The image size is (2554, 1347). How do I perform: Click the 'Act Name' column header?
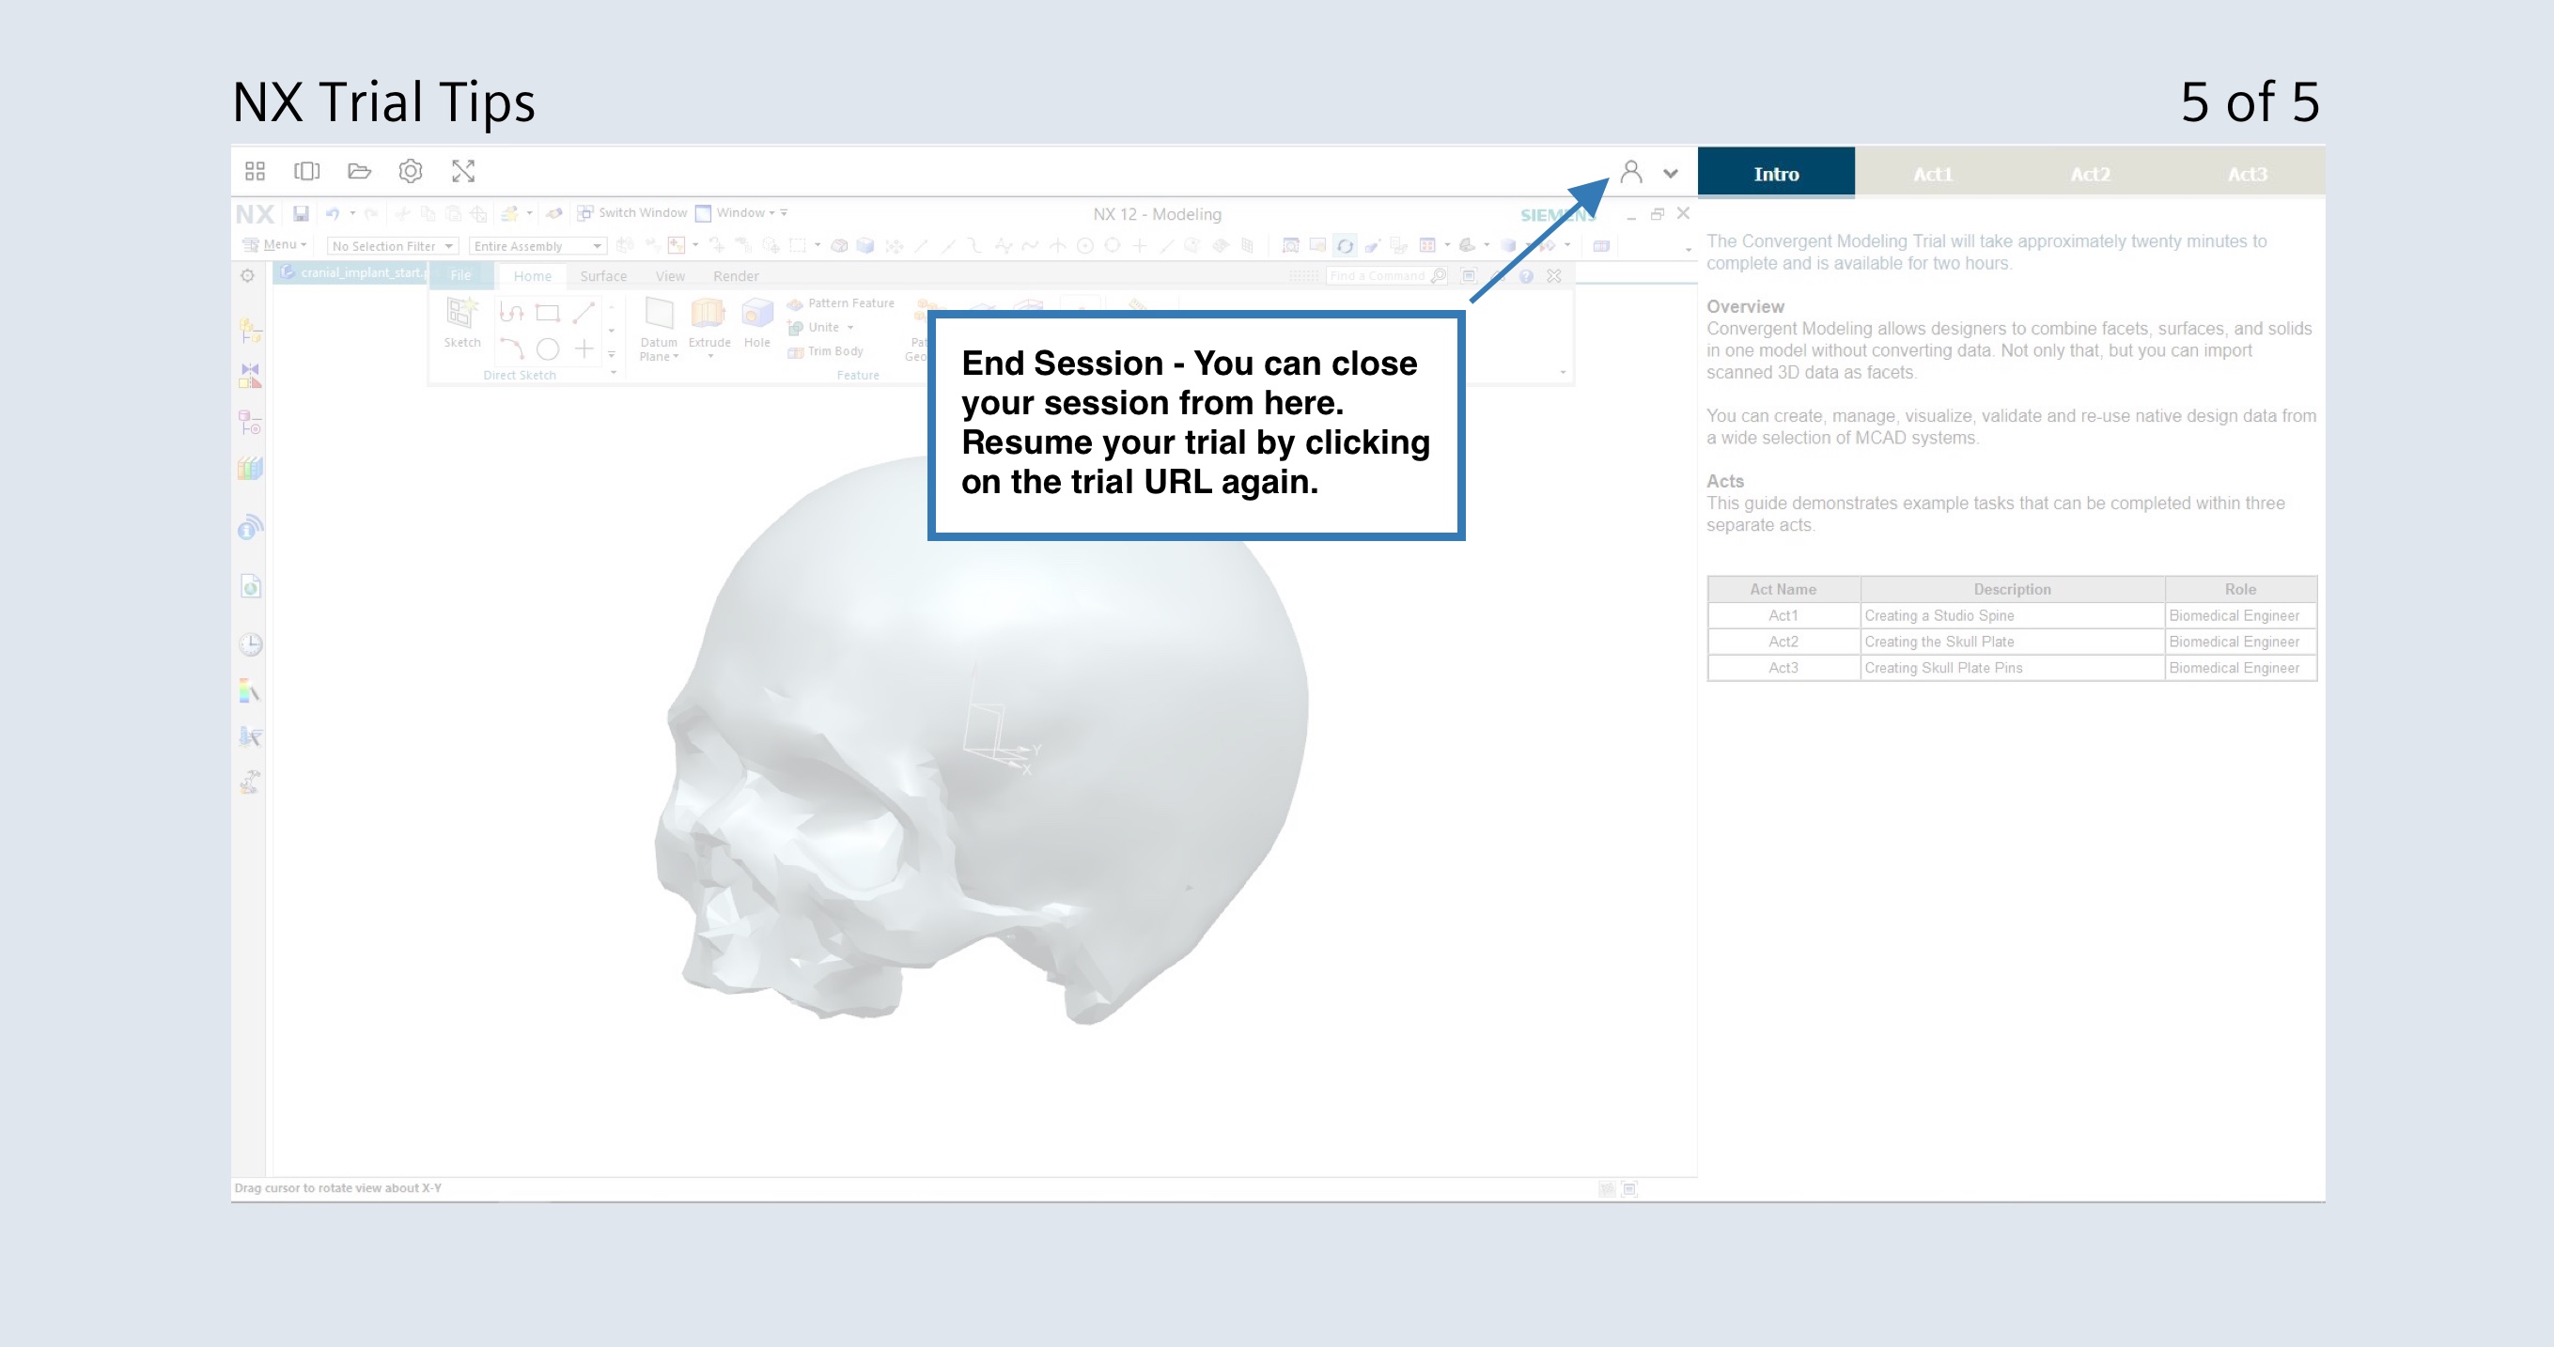(x=1783, y=589)
